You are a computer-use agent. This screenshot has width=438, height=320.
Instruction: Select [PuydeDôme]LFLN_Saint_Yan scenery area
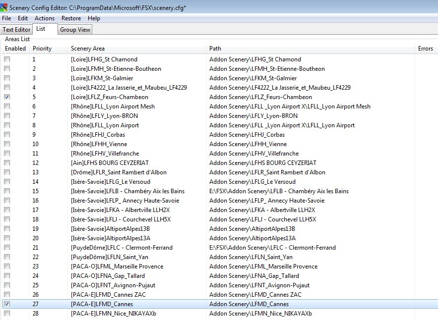(x=110, y=257)
